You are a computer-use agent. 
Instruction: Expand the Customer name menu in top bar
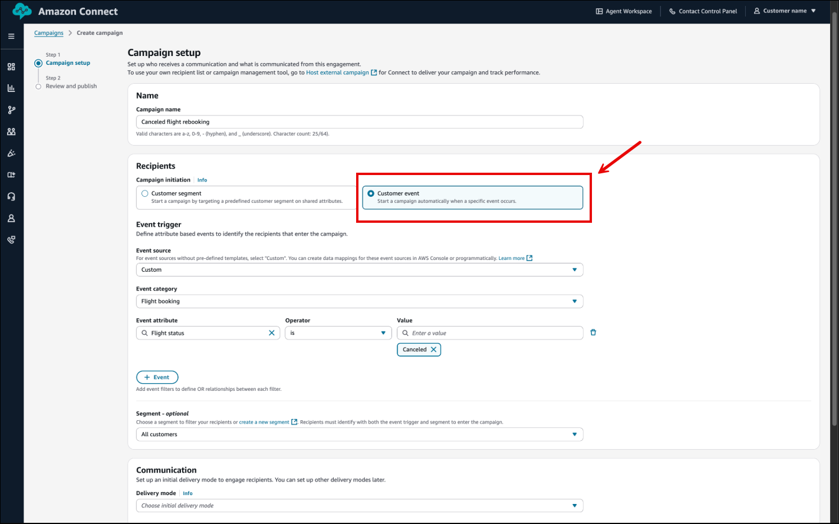pos(784,10)
